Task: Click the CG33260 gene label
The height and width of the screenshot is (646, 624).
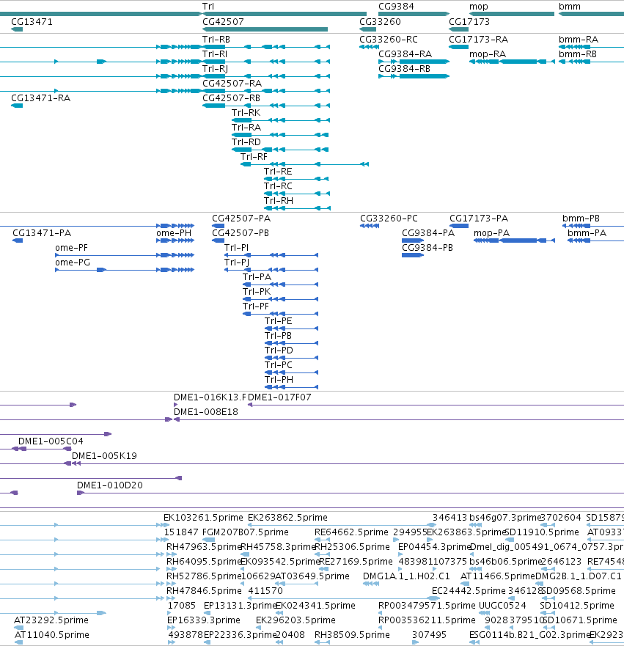Action: pyautogui.click(x=380, y=22)
